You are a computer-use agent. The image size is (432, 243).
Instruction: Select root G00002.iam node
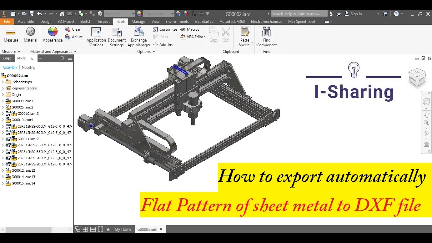[18, 76]
